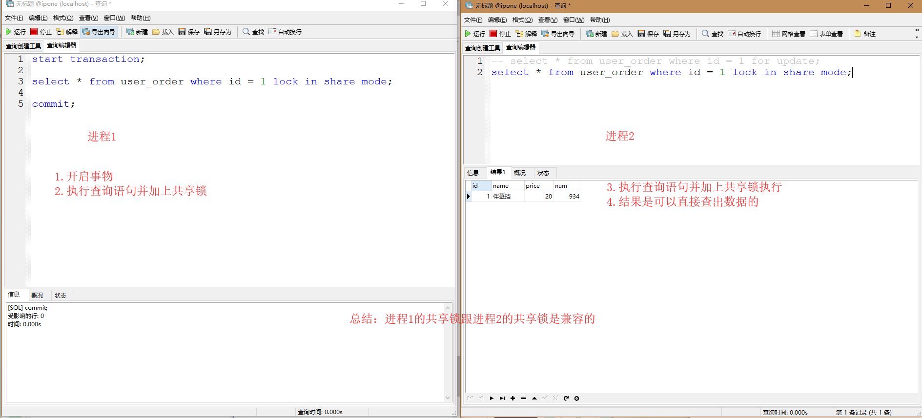Click 'start transaction;' line in left editor

[88, 59]
